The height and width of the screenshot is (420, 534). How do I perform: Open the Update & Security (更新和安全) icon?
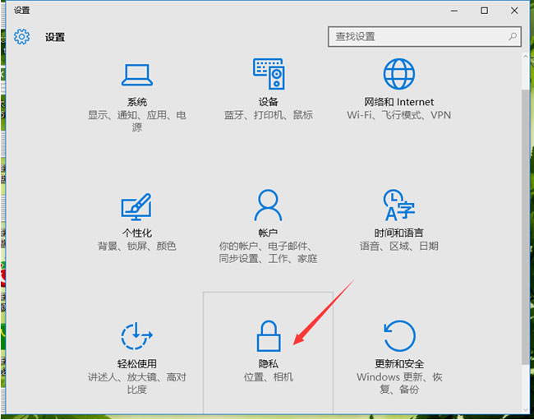pos(399,336)
